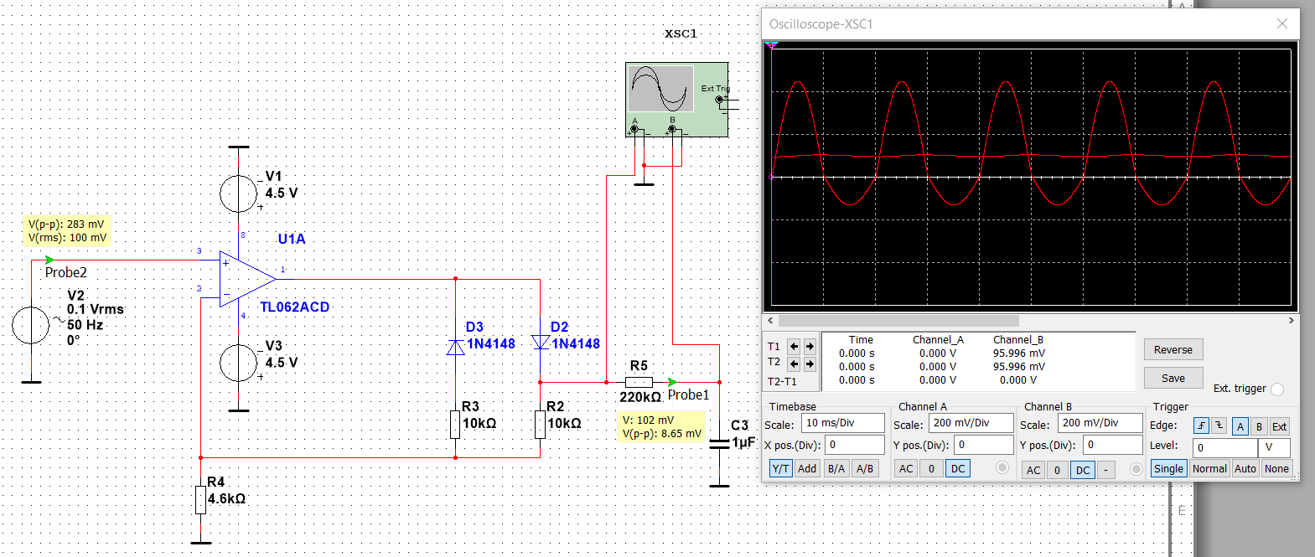Select rising edge trigger icon
The image size is (1315, 557).
[x=1201, y=425]
